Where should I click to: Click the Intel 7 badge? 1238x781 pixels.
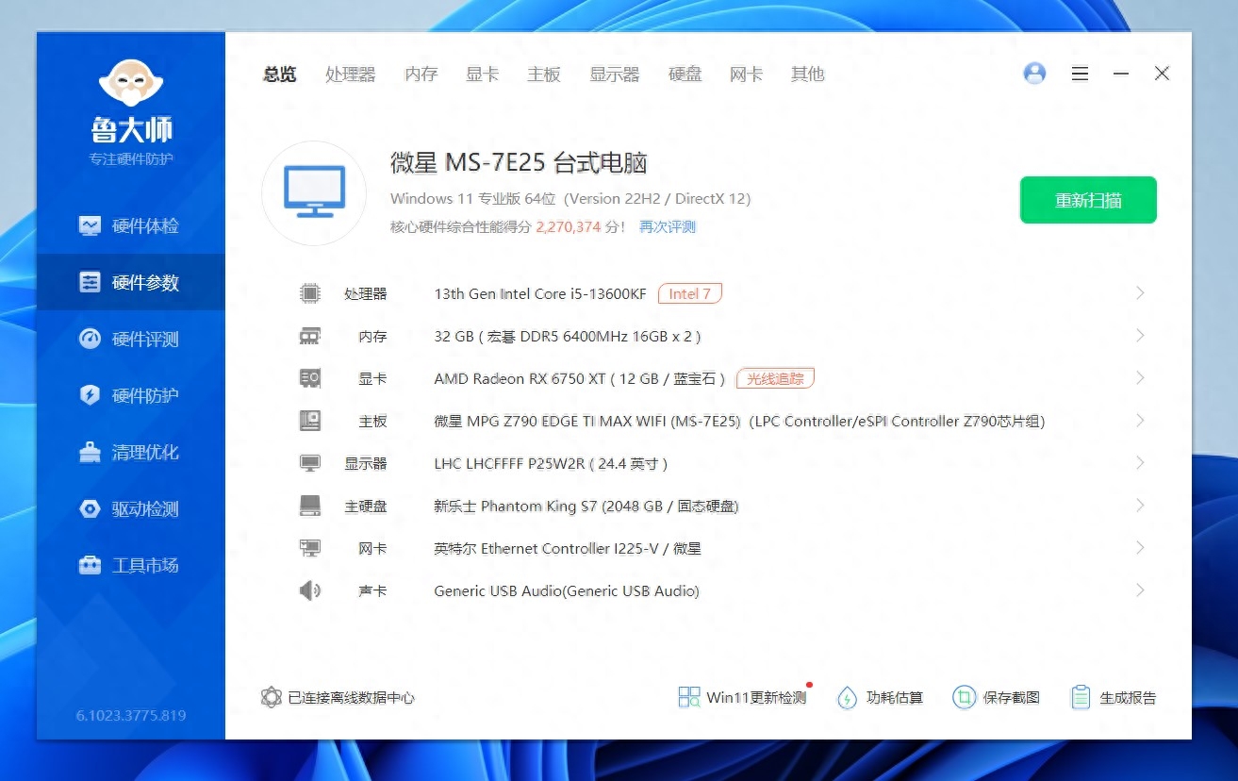(690, 293)
